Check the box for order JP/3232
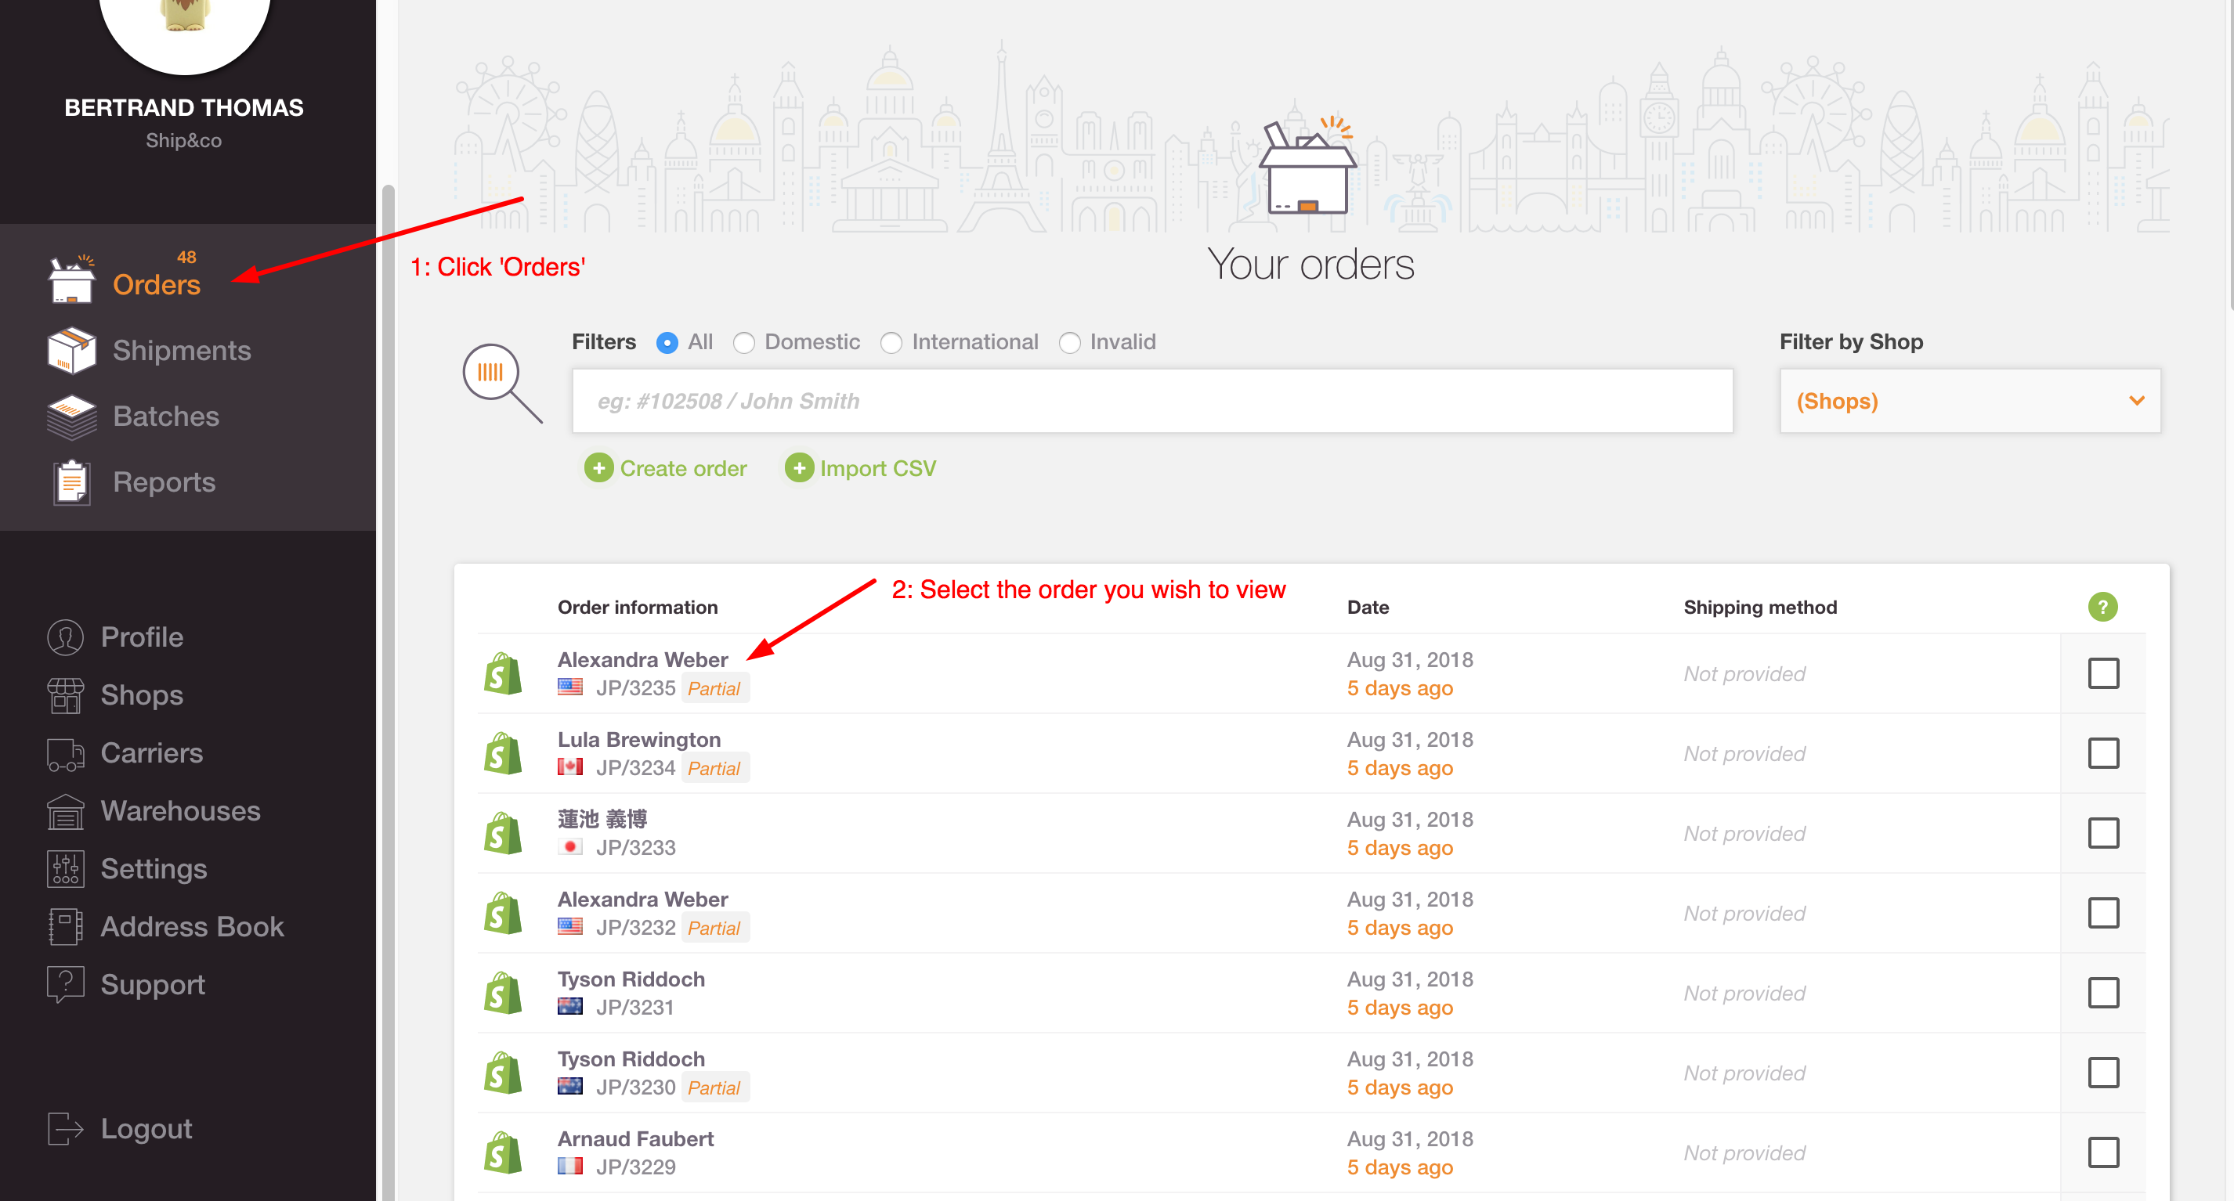Viewport: 2234px width, 1201px height. click(x=2103, y=912)
